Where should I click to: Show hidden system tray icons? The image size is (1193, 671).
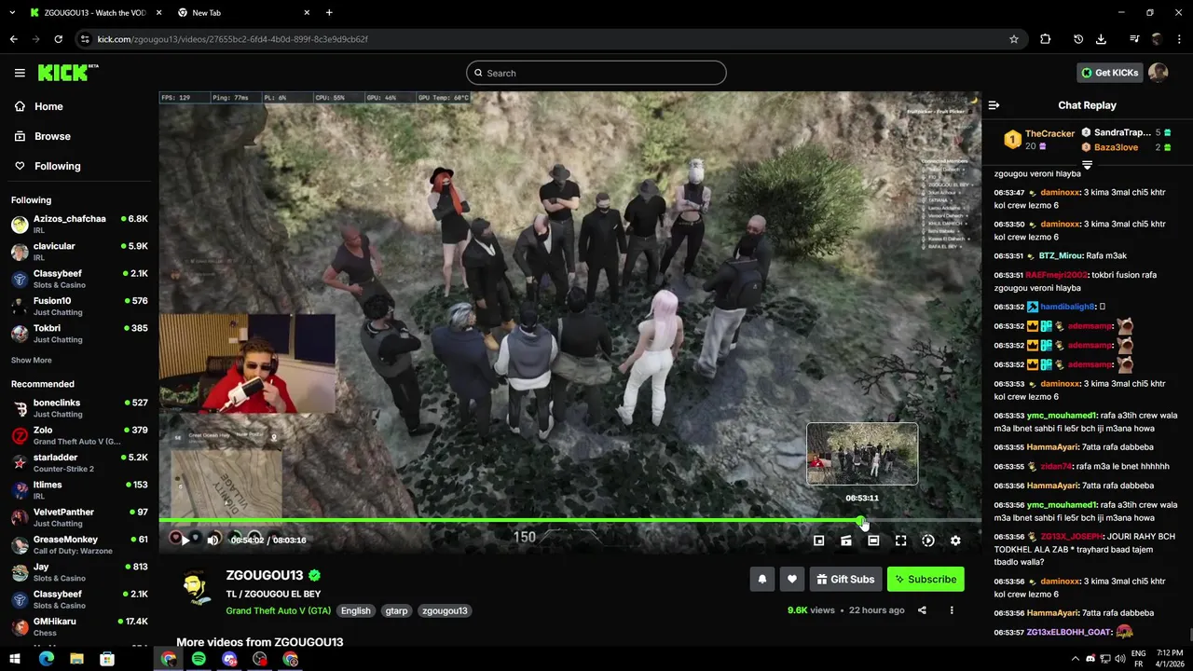coord(1076,659)
